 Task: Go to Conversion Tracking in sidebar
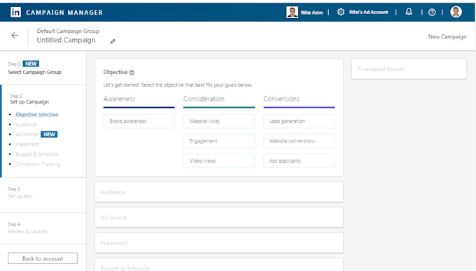(38, 164)
